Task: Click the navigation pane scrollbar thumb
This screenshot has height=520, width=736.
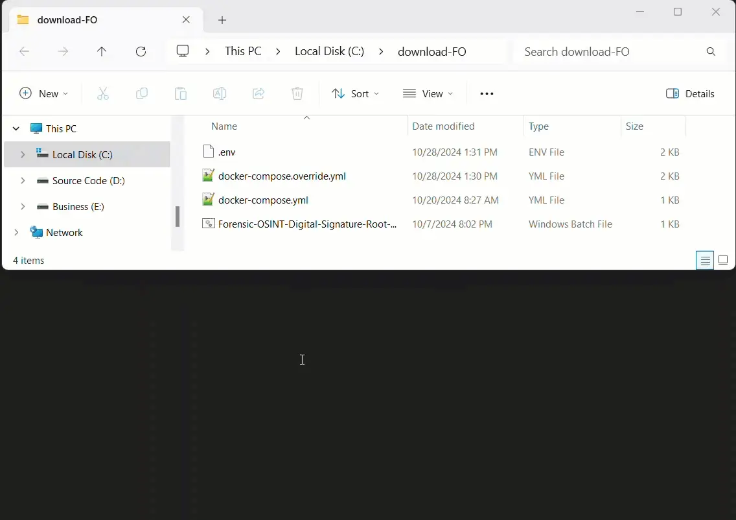Action: pos(178,217)
